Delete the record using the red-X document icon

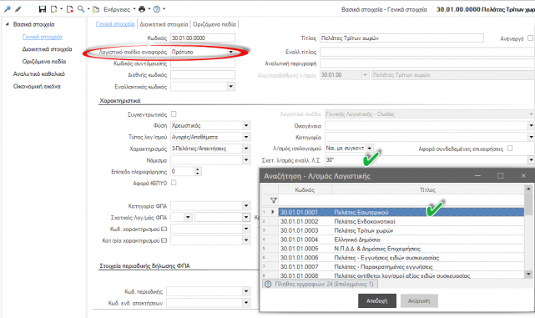(x=69, y=9)
